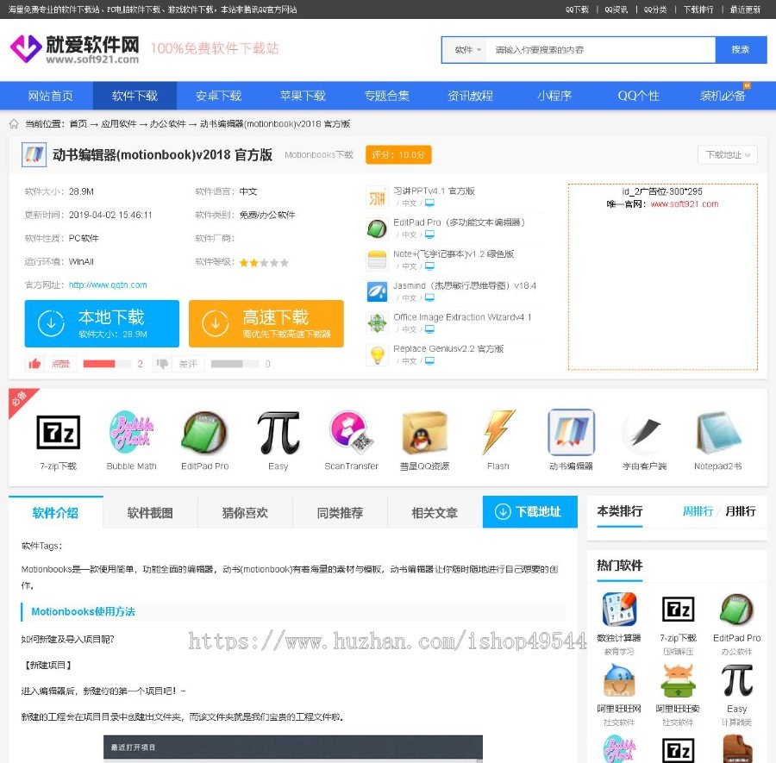Screen dimensions: 776x763
Task: Open the 动书编辑器 icon in recommended row
Action: point(571,432)
